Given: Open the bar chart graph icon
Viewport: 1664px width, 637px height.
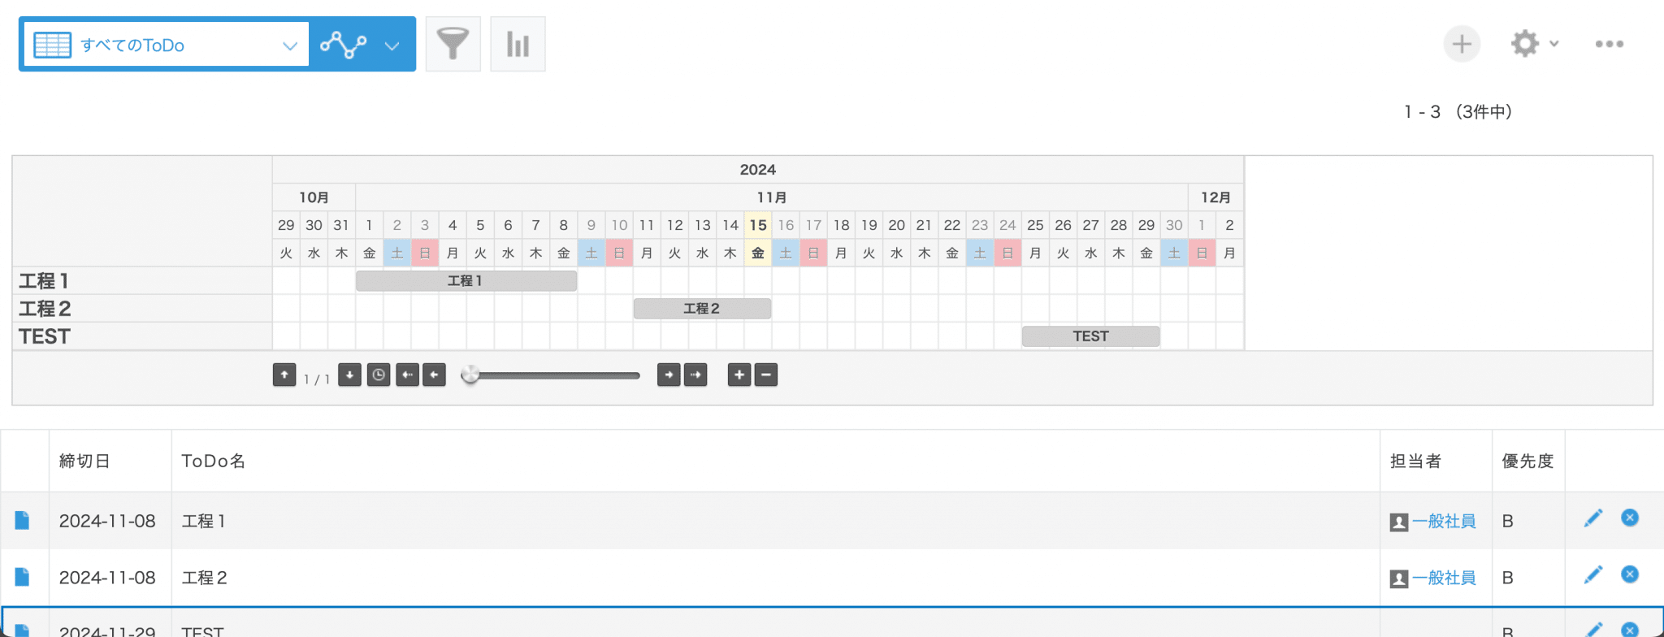Looking at the screenshot, I should 518,44.
